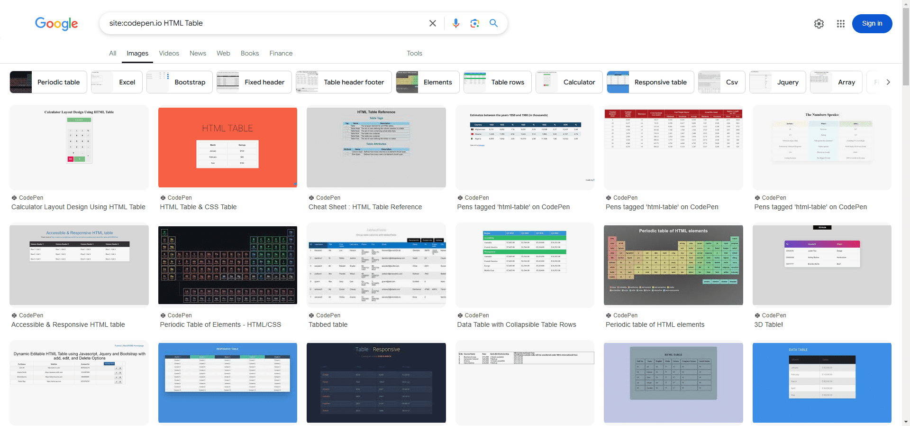
Task: Click CodePen favicon above Tabbed table
Action: (x=311, y=315)
